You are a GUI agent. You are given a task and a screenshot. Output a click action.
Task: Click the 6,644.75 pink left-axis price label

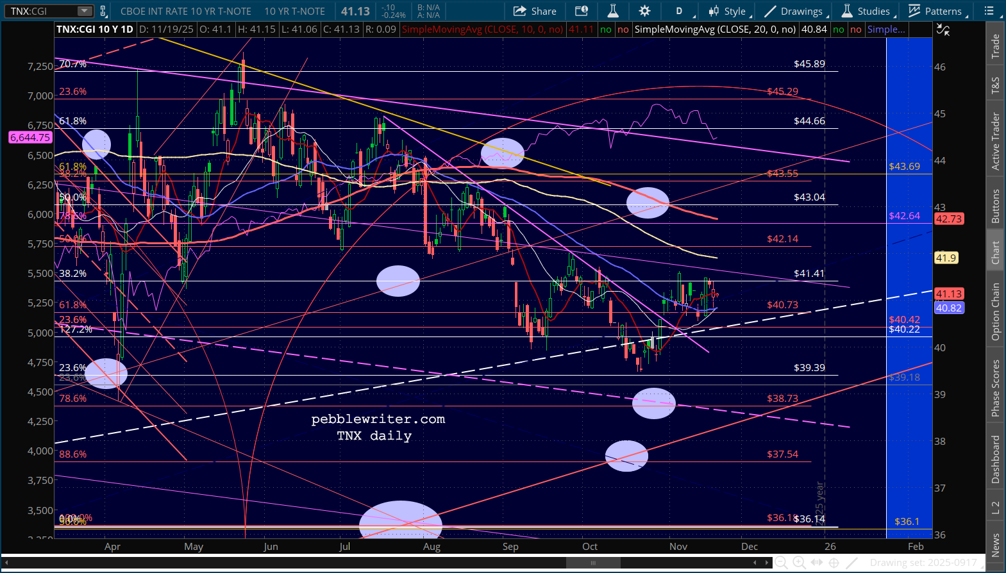coord(30,137)
